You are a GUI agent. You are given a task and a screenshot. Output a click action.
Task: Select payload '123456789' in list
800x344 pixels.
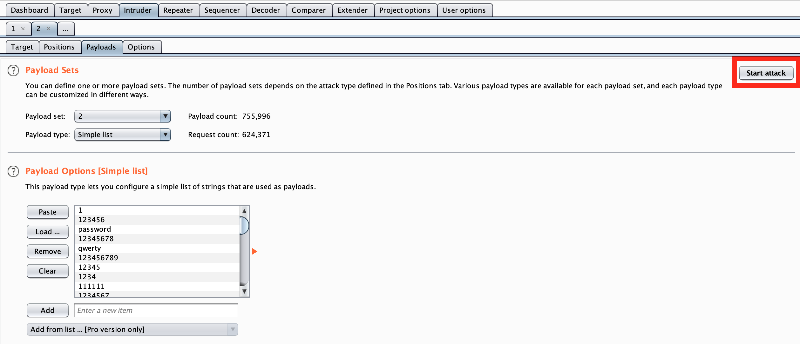157,258
